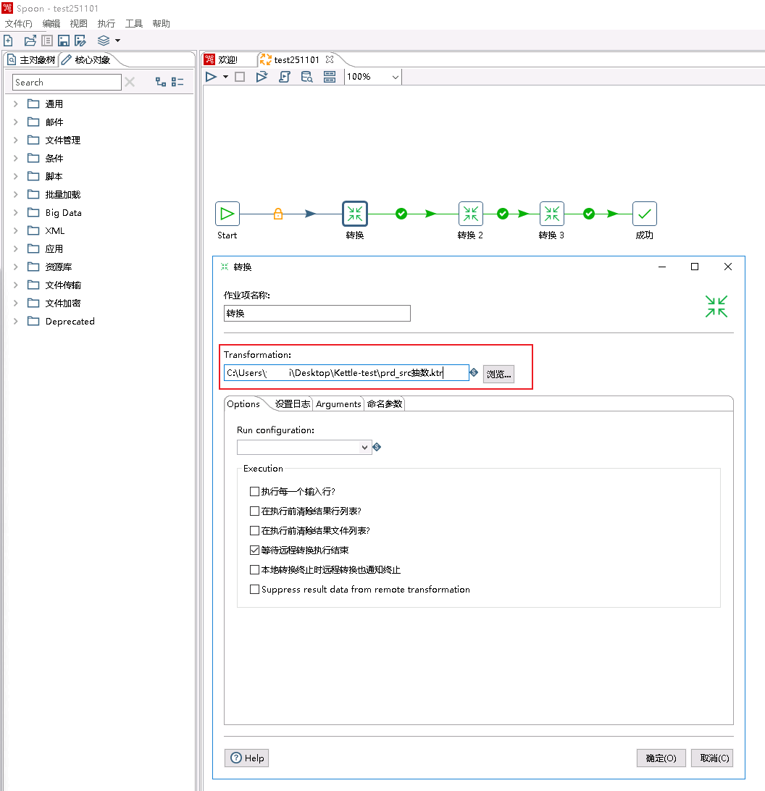Click the 作业项名称 input field
Viewport: 765px width, 791px height.
pyautogui.click(x=317, y=313)
